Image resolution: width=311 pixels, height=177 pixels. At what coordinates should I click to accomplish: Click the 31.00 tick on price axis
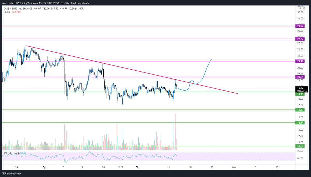(300, 19)
